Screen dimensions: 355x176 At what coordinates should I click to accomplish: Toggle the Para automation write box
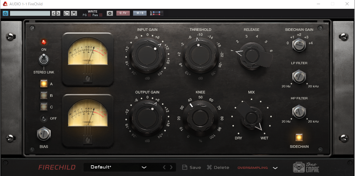pos(101,15)
